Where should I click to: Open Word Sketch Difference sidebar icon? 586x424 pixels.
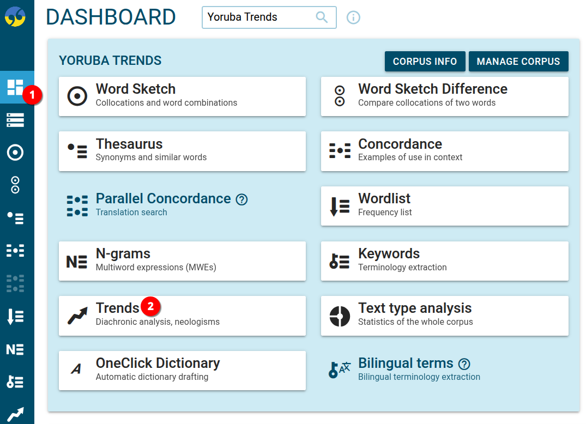[x=15, y=185]
